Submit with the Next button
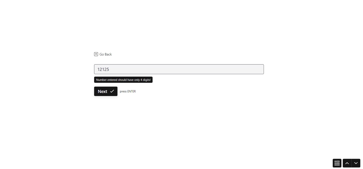This screenshot has height=169, width=363. click(x=106, y=91)
